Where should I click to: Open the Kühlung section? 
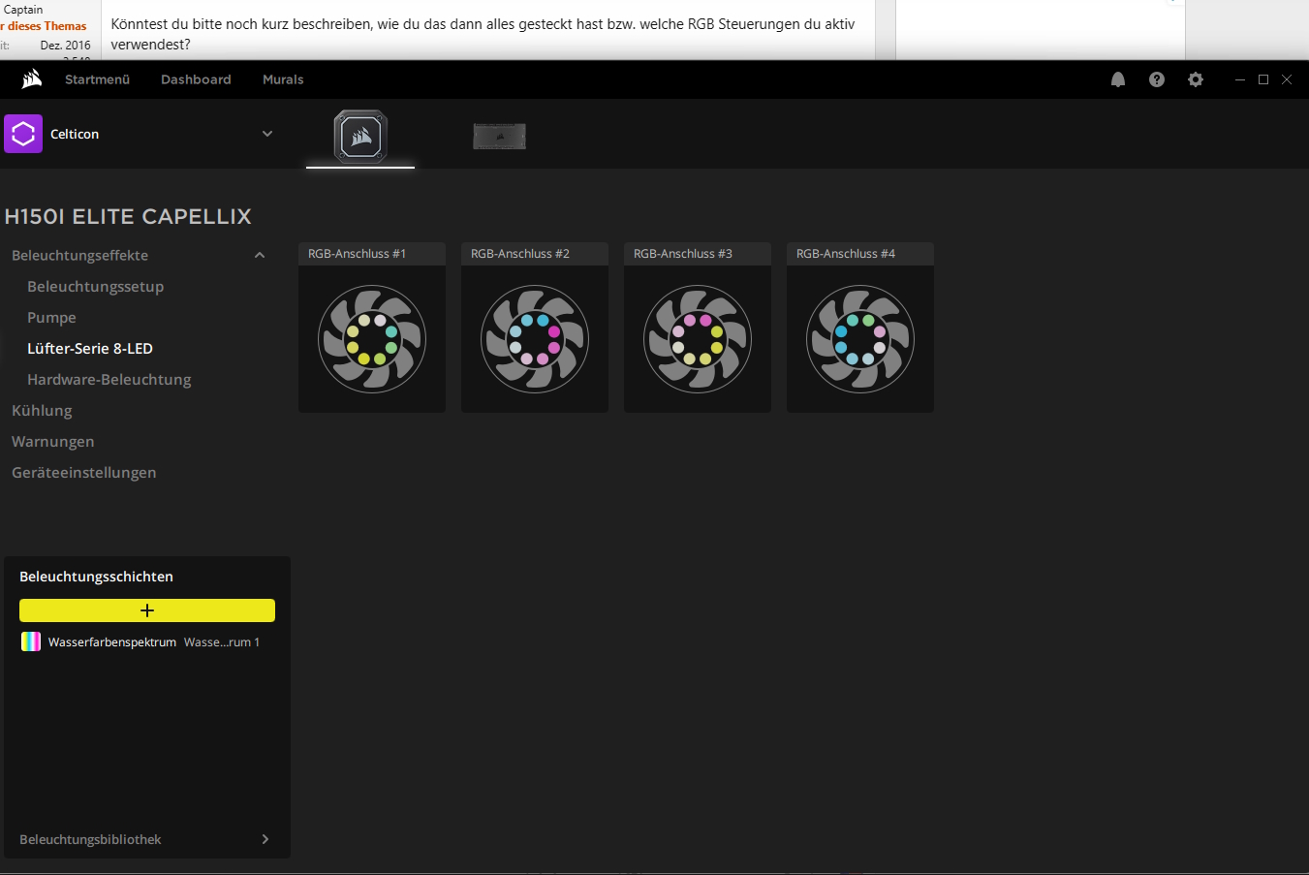click(42, 411)
